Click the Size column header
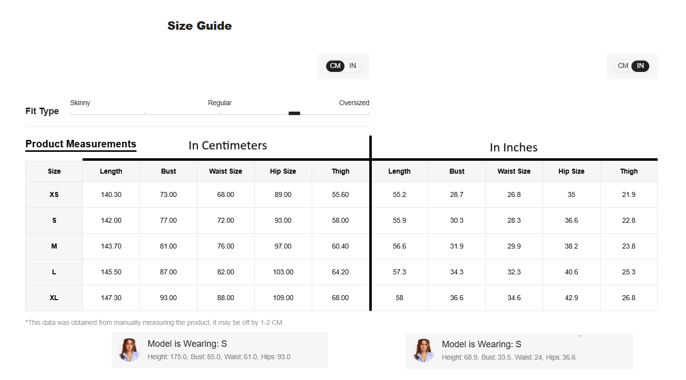 [x=54, y=171]
